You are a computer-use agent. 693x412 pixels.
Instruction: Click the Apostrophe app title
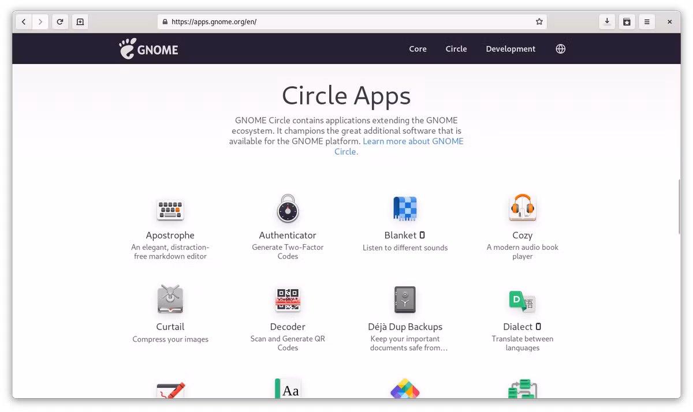click(x=170, y=235)
